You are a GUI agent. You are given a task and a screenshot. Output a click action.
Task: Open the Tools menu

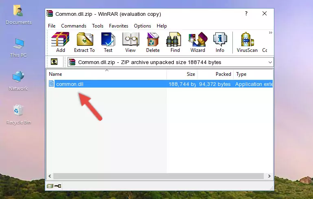[x=98, y=26]
